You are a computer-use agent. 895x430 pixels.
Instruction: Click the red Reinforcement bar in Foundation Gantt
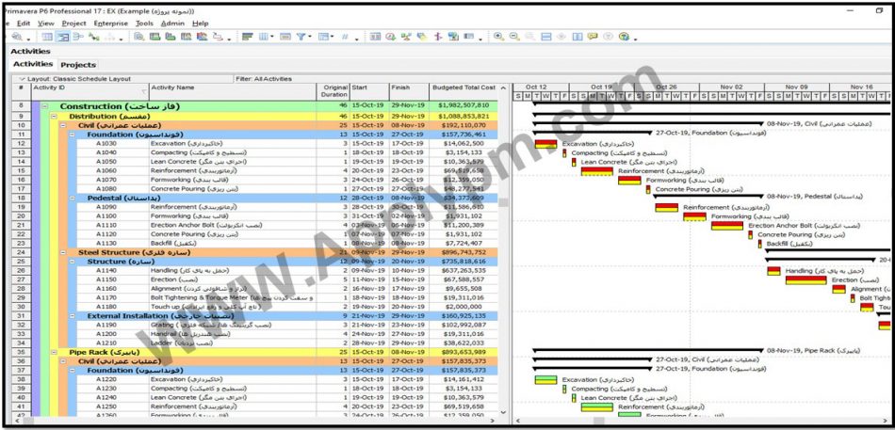(597, 171)
